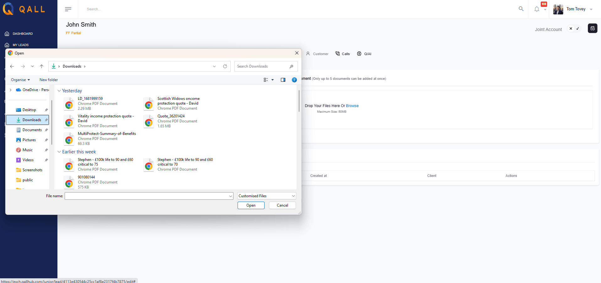The height and width of the screenshot is (283, 601).
Task: Select Stephen critical to 70 file
Action: coord(178,164)
